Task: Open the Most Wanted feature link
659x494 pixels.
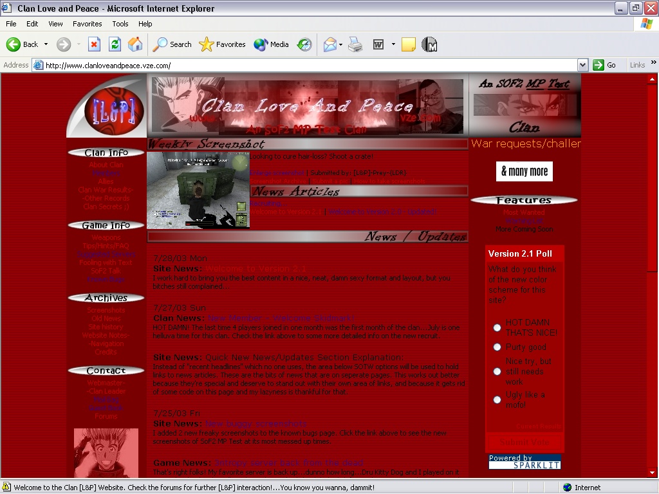Action: (524, 212)
